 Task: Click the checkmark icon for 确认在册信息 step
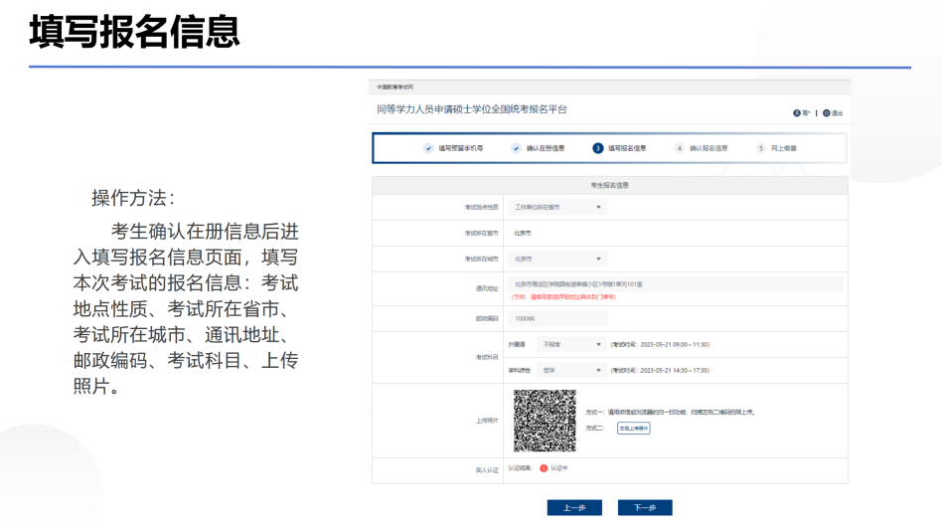(516, 148)
